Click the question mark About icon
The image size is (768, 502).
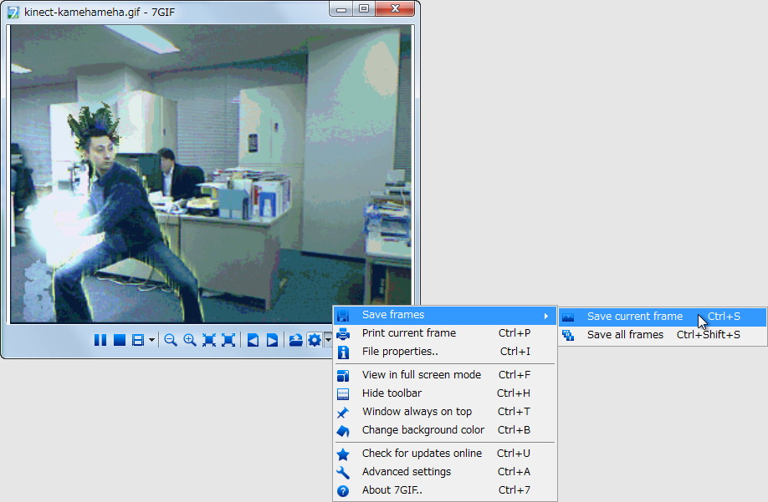(343, 491)
